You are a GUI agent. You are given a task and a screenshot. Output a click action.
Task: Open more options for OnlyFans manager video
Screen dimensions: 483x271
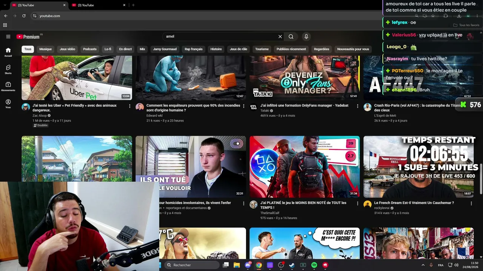358,106
